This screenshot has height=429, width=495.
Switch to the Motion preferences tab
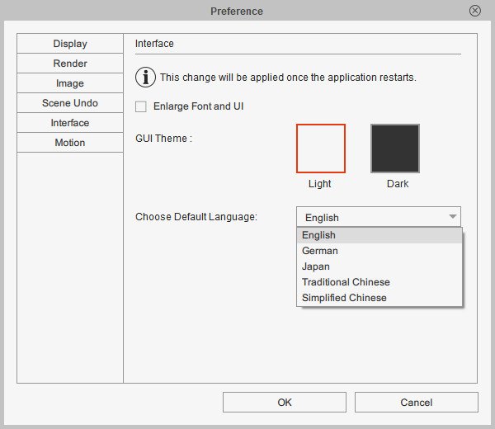[70, 143]
